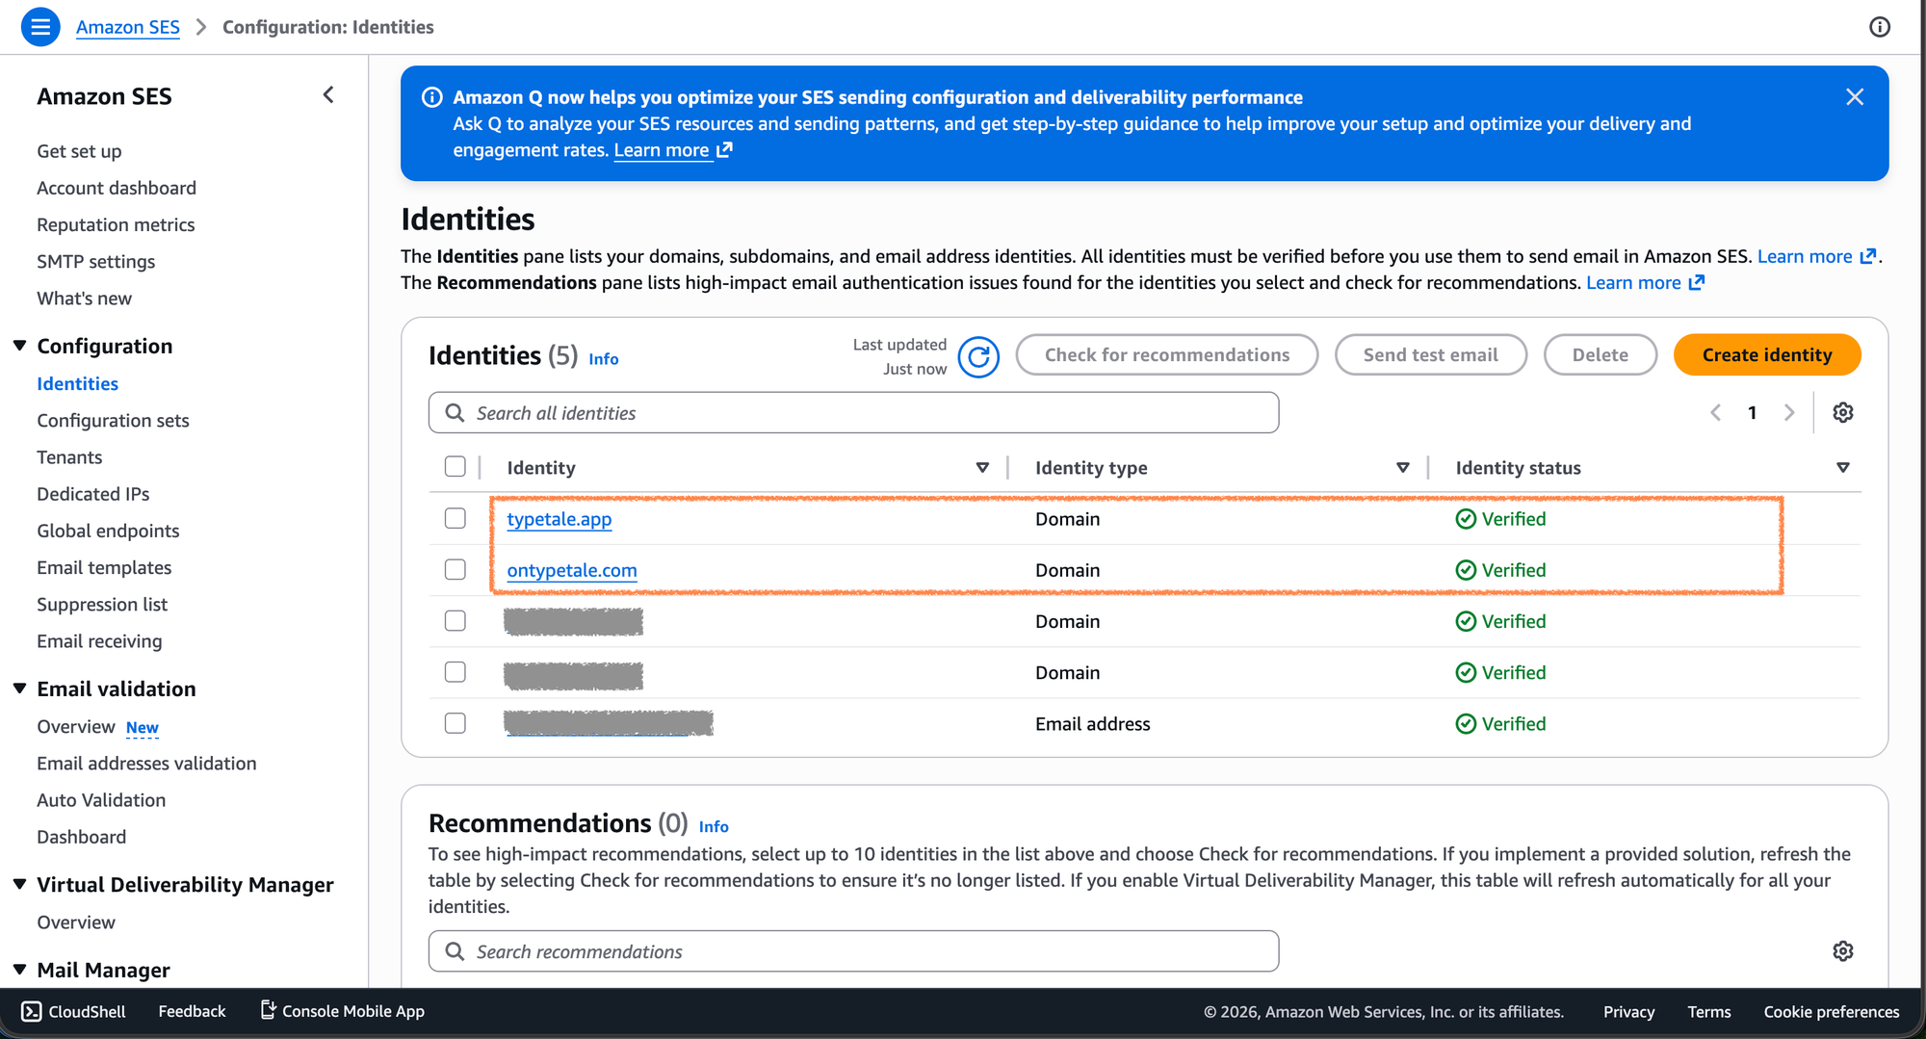
Task: Go to next page of identities
Action: [x=1788, y=413]
